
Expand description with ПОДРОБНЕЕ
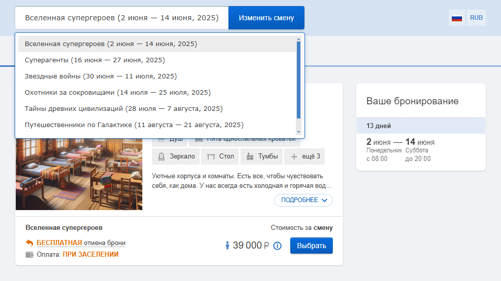303,200
